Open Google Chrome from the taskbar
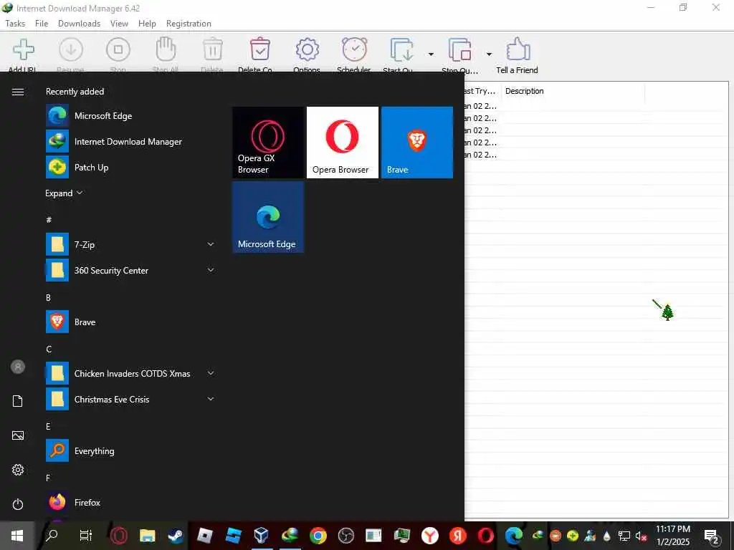Screen dimensions: 734x550 [318, 536]
